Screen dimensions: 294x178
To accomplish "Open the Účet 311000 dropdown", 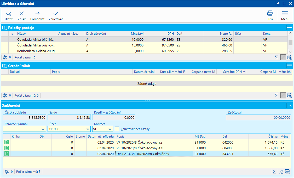I will click(x=88, y=129).
